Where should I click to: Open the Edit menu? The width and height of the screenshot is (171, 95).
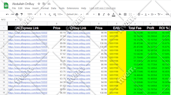[20, 8]
